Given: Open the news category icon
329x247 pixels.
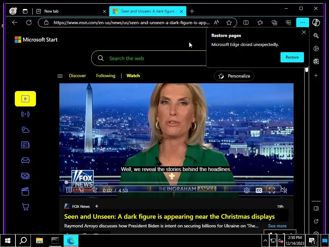Looking at the screenshot, I should pos(25,145).
